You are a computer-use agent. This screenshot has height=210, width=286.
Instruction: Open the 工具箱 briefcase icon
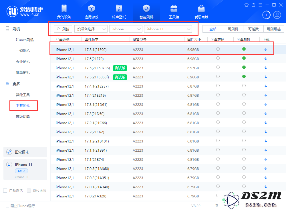point(174,9)
